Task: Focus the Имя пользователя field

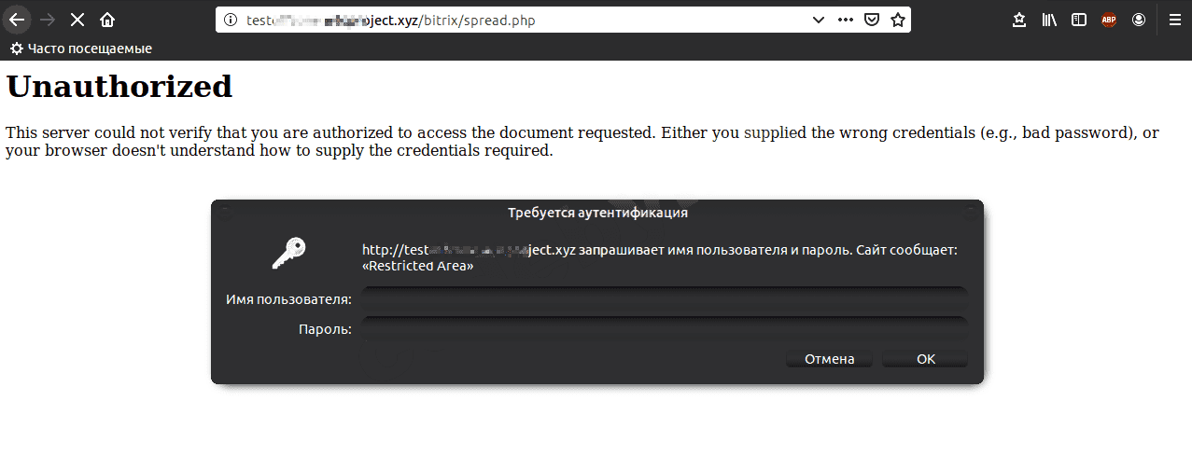Action: coord(664,299)
